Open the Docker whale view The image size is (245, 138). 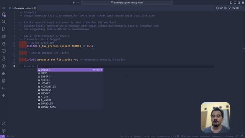point(4,73)
